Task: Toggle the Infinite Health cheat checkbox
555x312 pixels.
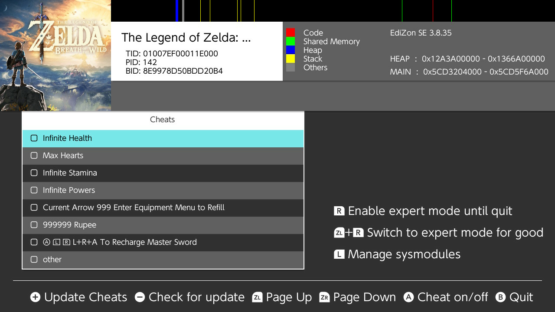Action: pos(34,138)
